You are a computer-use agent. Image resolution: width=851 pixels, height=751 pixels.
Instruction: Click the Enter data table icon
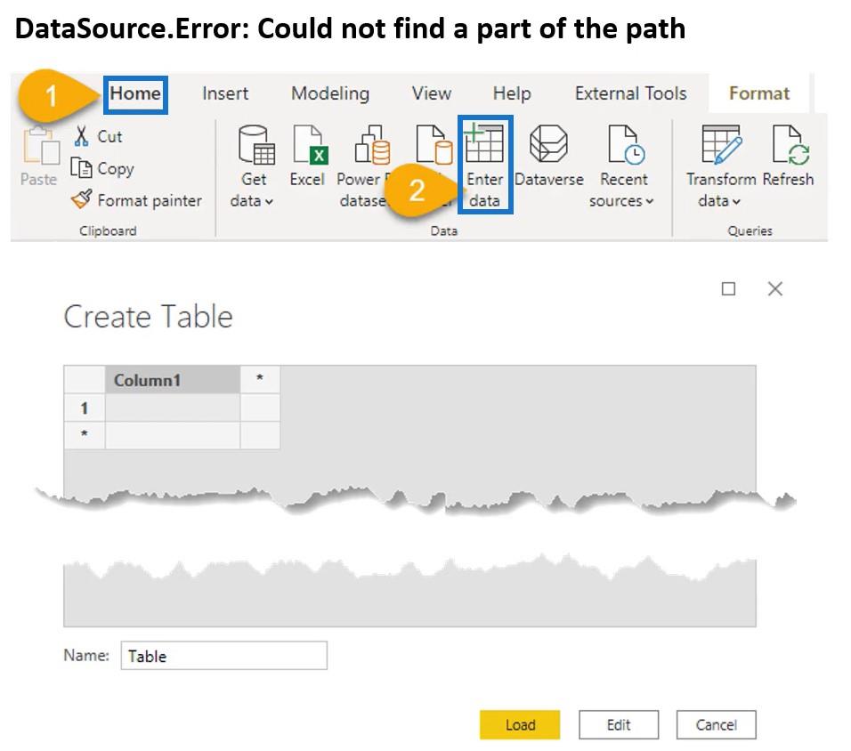click(x=484, y=143)
